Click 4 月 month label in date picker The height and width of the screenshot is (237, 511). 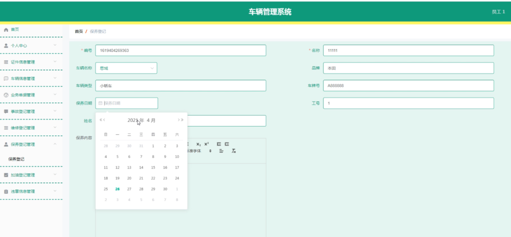151,120
